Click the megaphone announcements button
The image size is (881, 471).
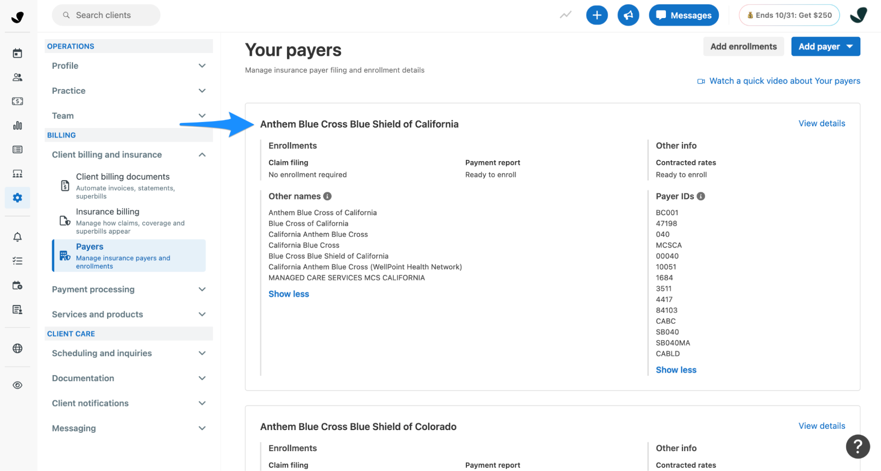[x=628, y=15]
